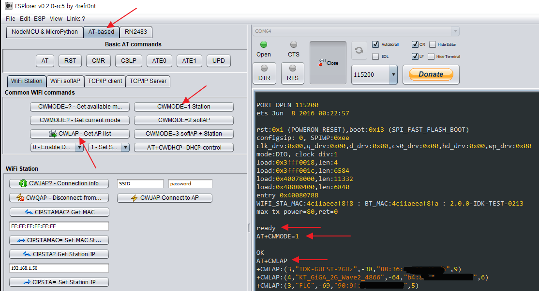Click the 'PORT OPEN 115200' terminal line
Image resolution: width=539 pixels, height=291 pixels.
click(x=287, y=105)
